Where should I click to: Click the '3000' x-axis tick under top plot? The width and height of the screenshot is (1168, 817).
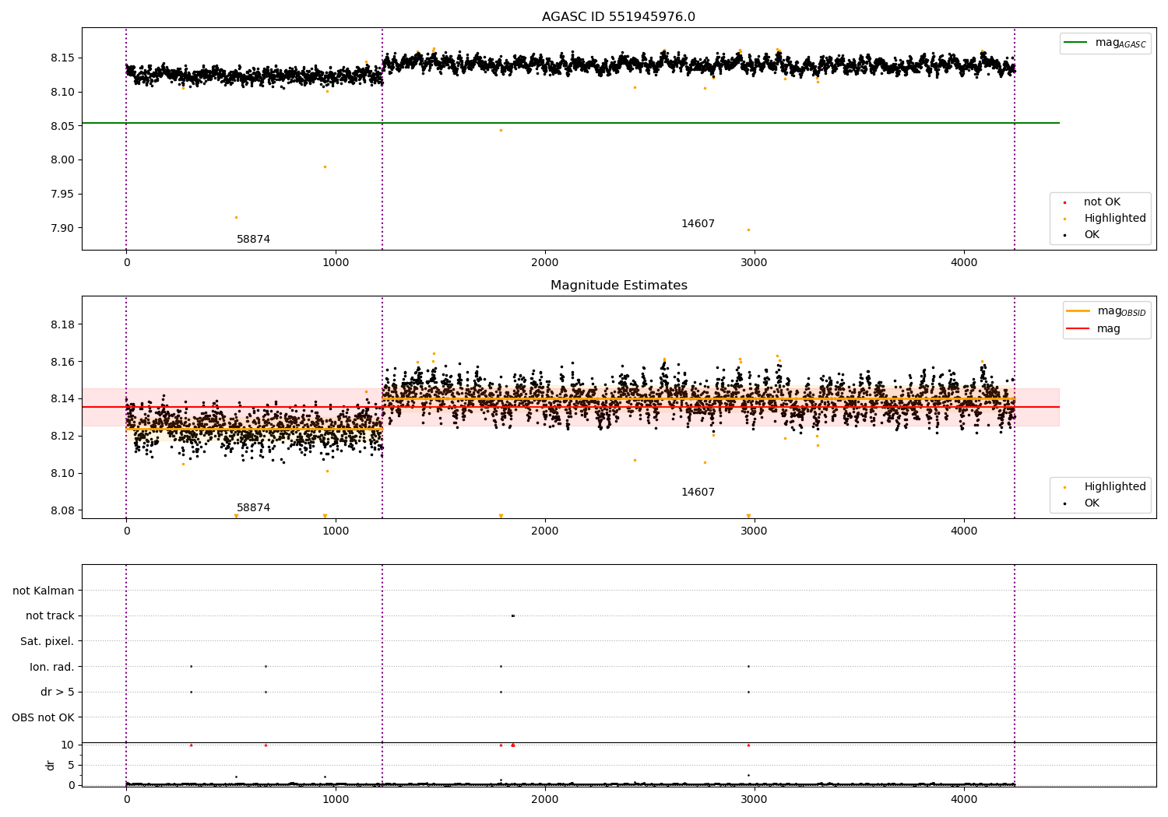coord(755,263)
